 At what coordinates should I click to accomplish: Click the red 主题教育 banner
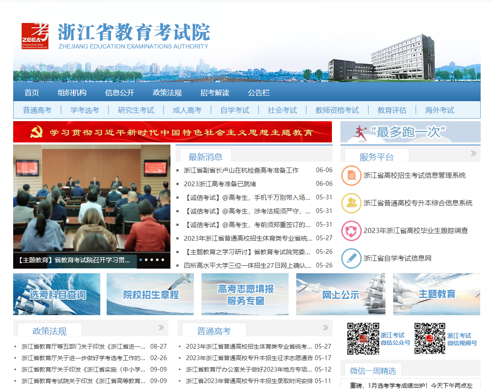pos(173,132)
